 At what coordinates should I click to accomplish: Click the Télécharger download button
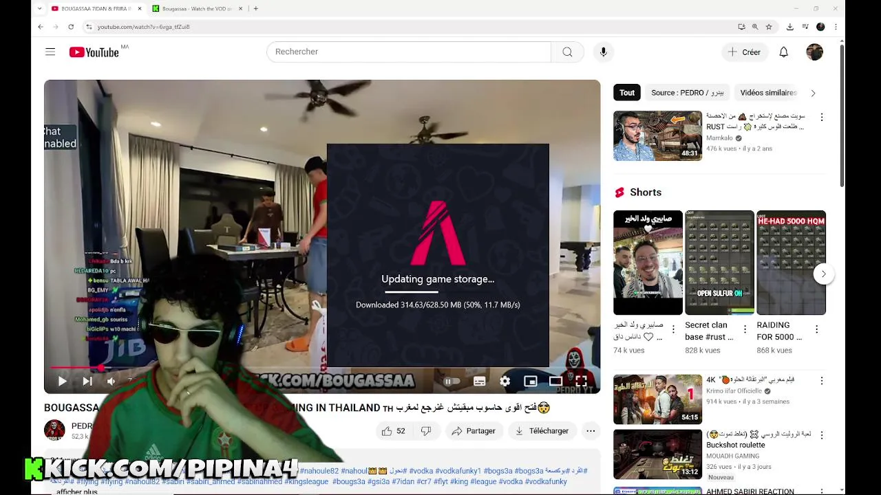click(542, 431)
